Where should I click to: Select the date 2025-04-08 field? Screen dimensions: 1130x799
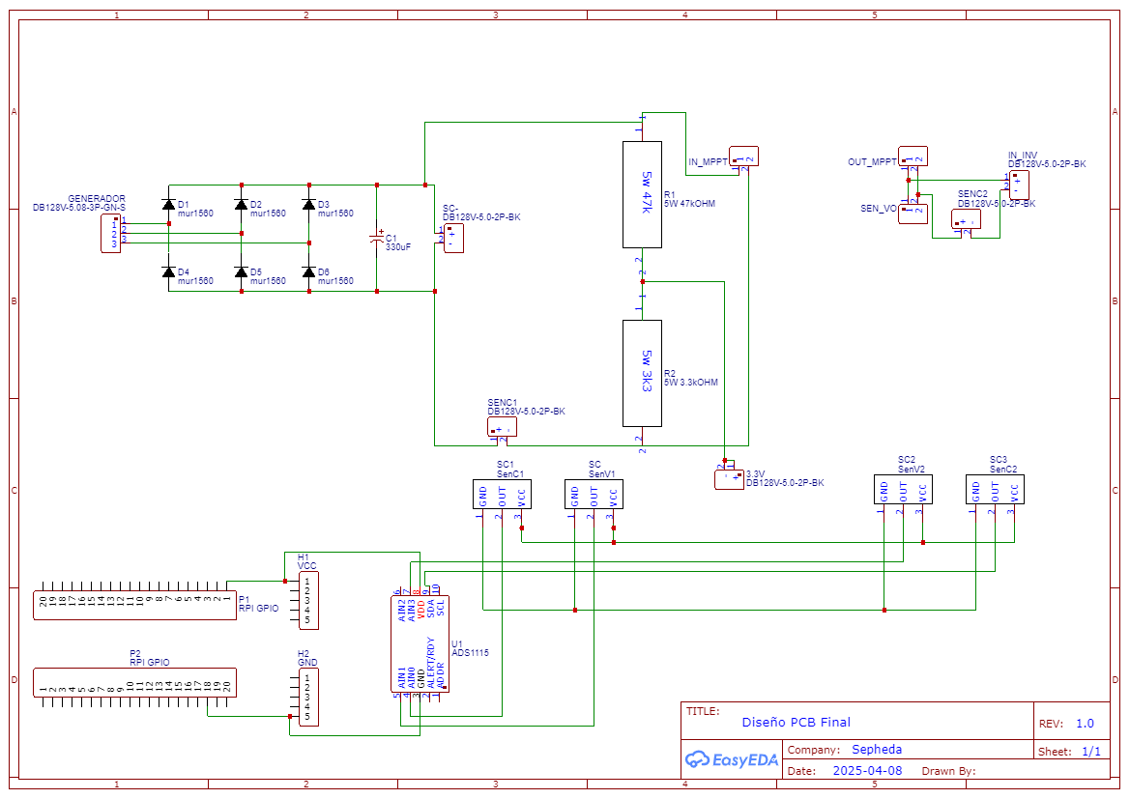(x=867, y=770)
